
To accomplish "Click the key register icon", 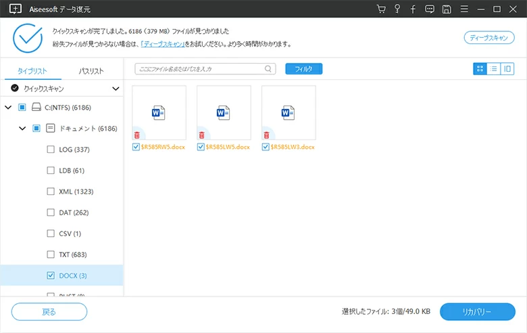I will click(x=397, y=9).
